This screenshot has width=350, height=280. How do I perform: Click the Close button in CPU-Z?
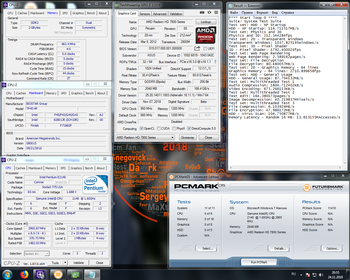point(100,263)
